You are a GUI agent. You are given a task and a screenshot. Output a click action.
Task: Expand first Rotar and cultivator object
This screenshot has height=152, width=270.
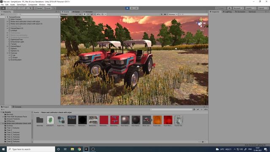[8, 22]
